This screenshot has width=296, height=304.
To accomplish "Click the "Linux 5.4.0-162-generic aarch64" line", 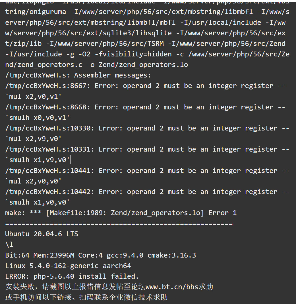I will 68,266.
